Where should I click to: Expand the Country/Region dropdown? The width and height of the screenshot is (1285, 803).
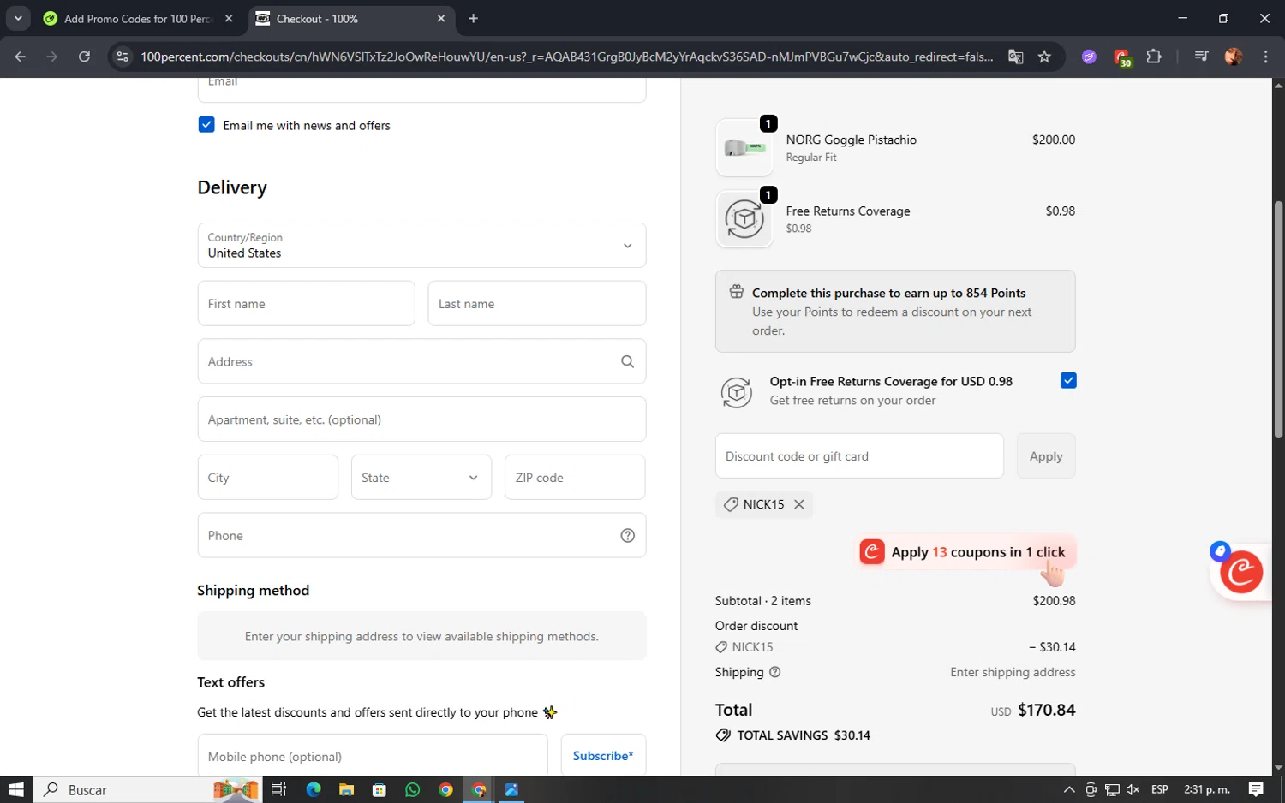pos(421,245)
